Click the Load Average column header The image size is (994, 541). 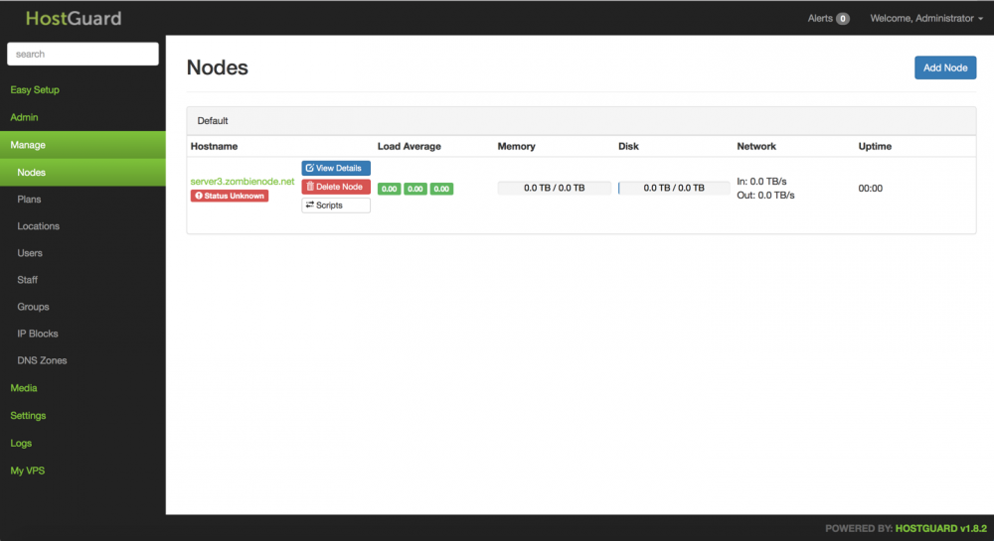point(409,146)
